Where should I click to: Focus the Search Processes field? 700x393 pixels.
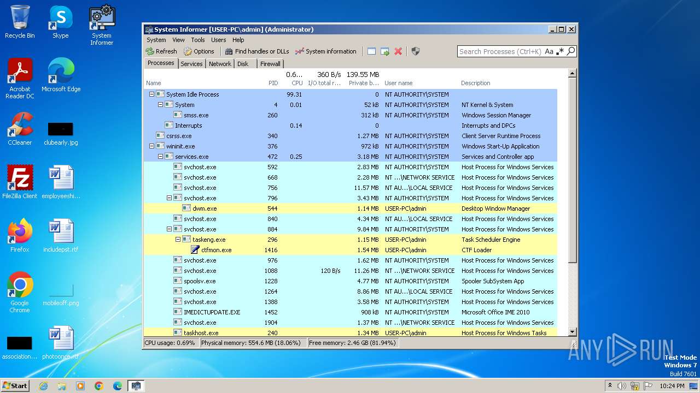click(x=500, y=51)
